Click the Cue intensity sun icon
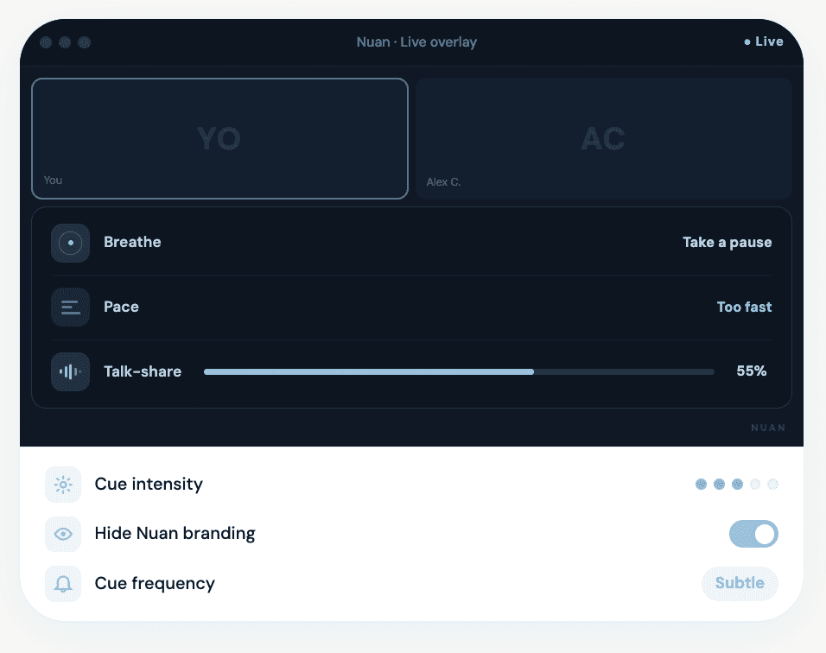826x653 pixels. coord(62,485)
